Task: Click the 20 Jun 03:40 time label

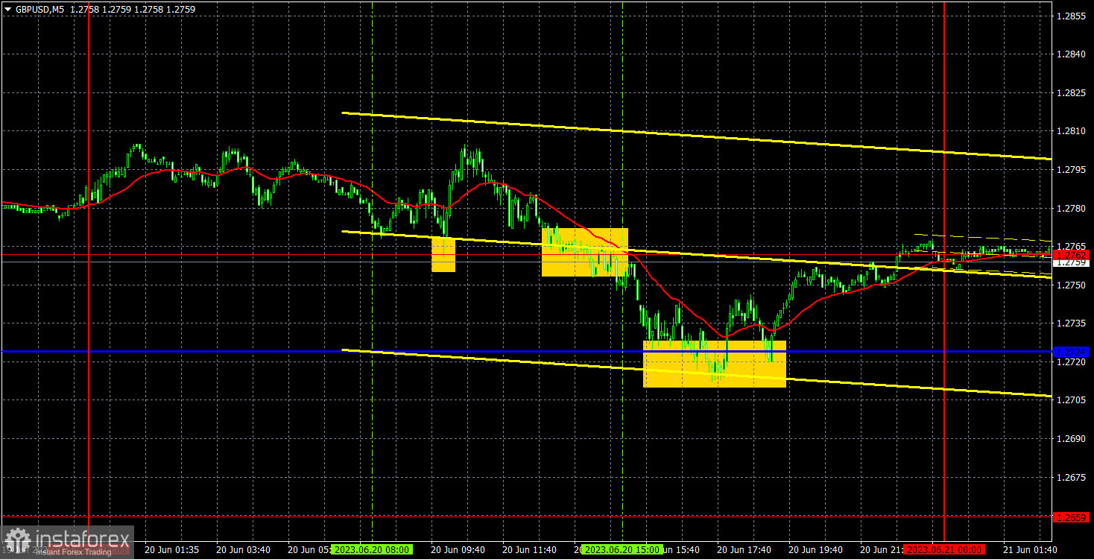Action: tap(243, 549)
